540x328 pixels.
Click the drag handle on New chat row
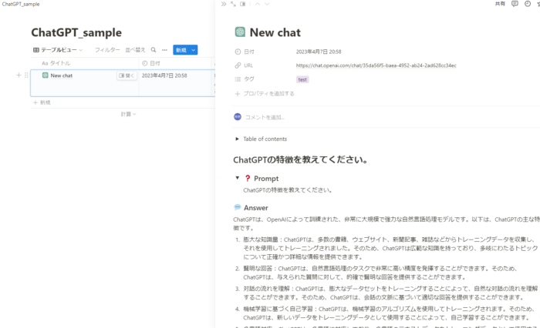26,75
